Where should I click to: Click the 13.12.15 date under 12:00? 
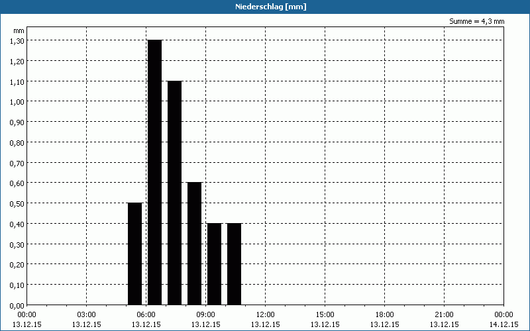(x=266, y=324)
